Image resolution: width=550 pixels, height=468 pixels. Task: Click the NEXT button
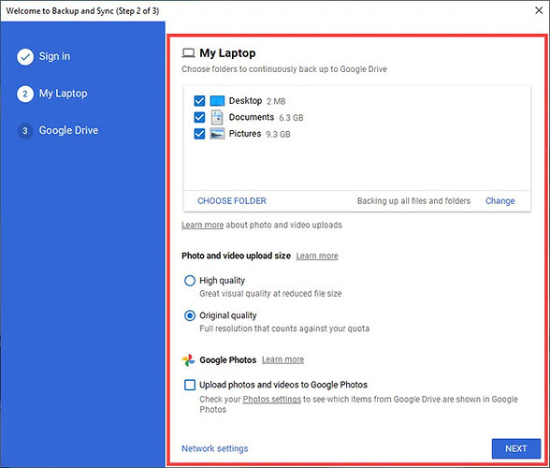point(516,448)
